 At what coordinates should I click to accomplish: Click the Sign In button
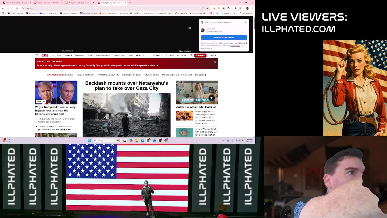click(x=213, y=55)
